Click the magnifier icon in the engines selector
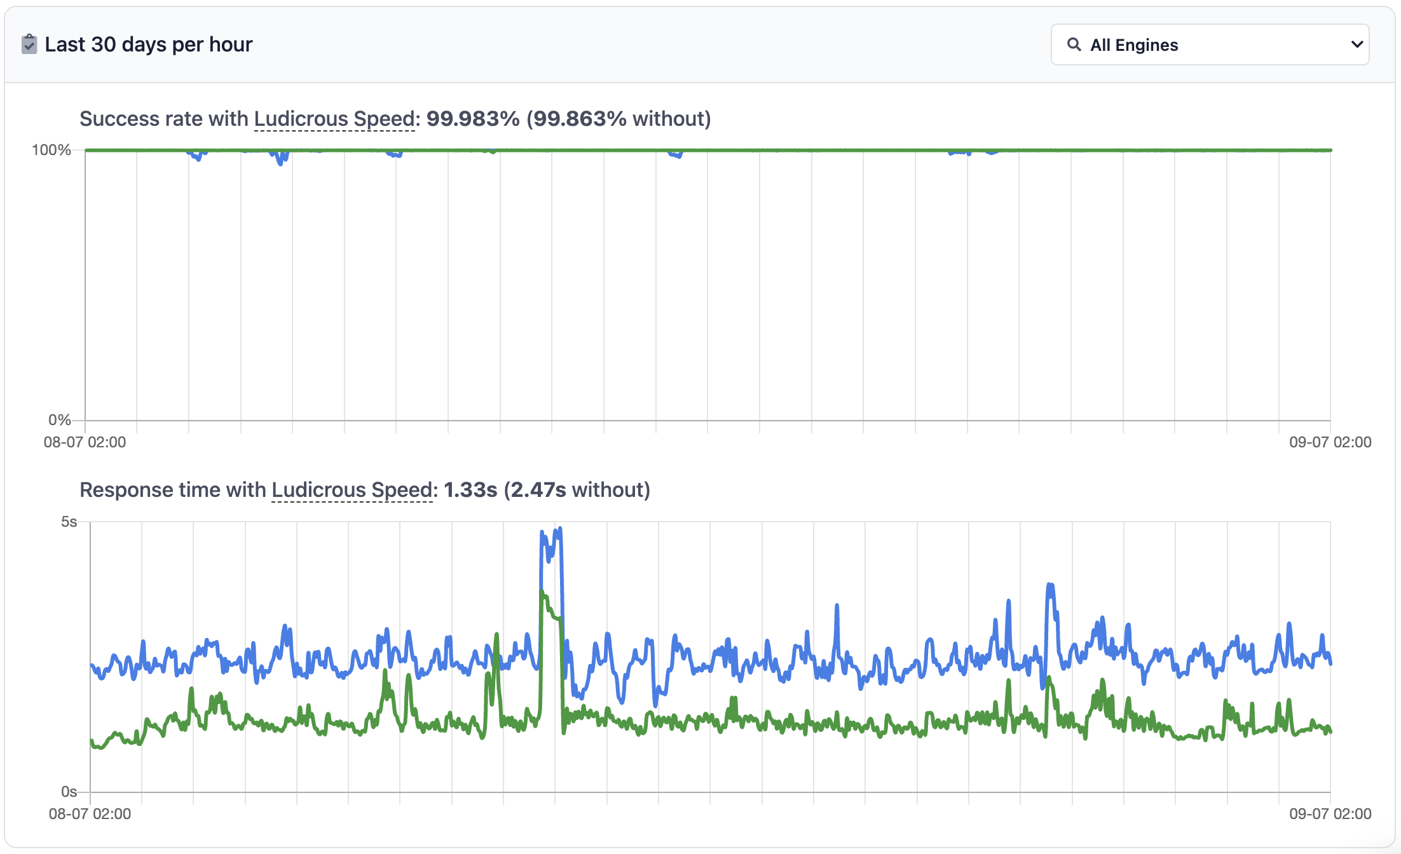Screen dimensions: 1401x854 tap(1074, 44)
